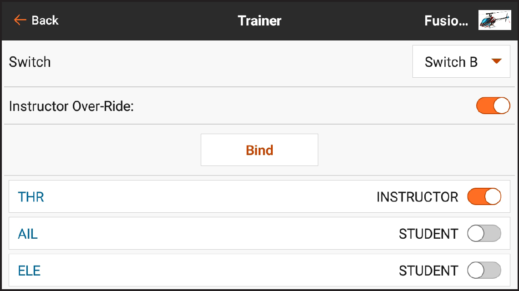Click the ELE channel label
519x291 pixels.
[28, 270]
